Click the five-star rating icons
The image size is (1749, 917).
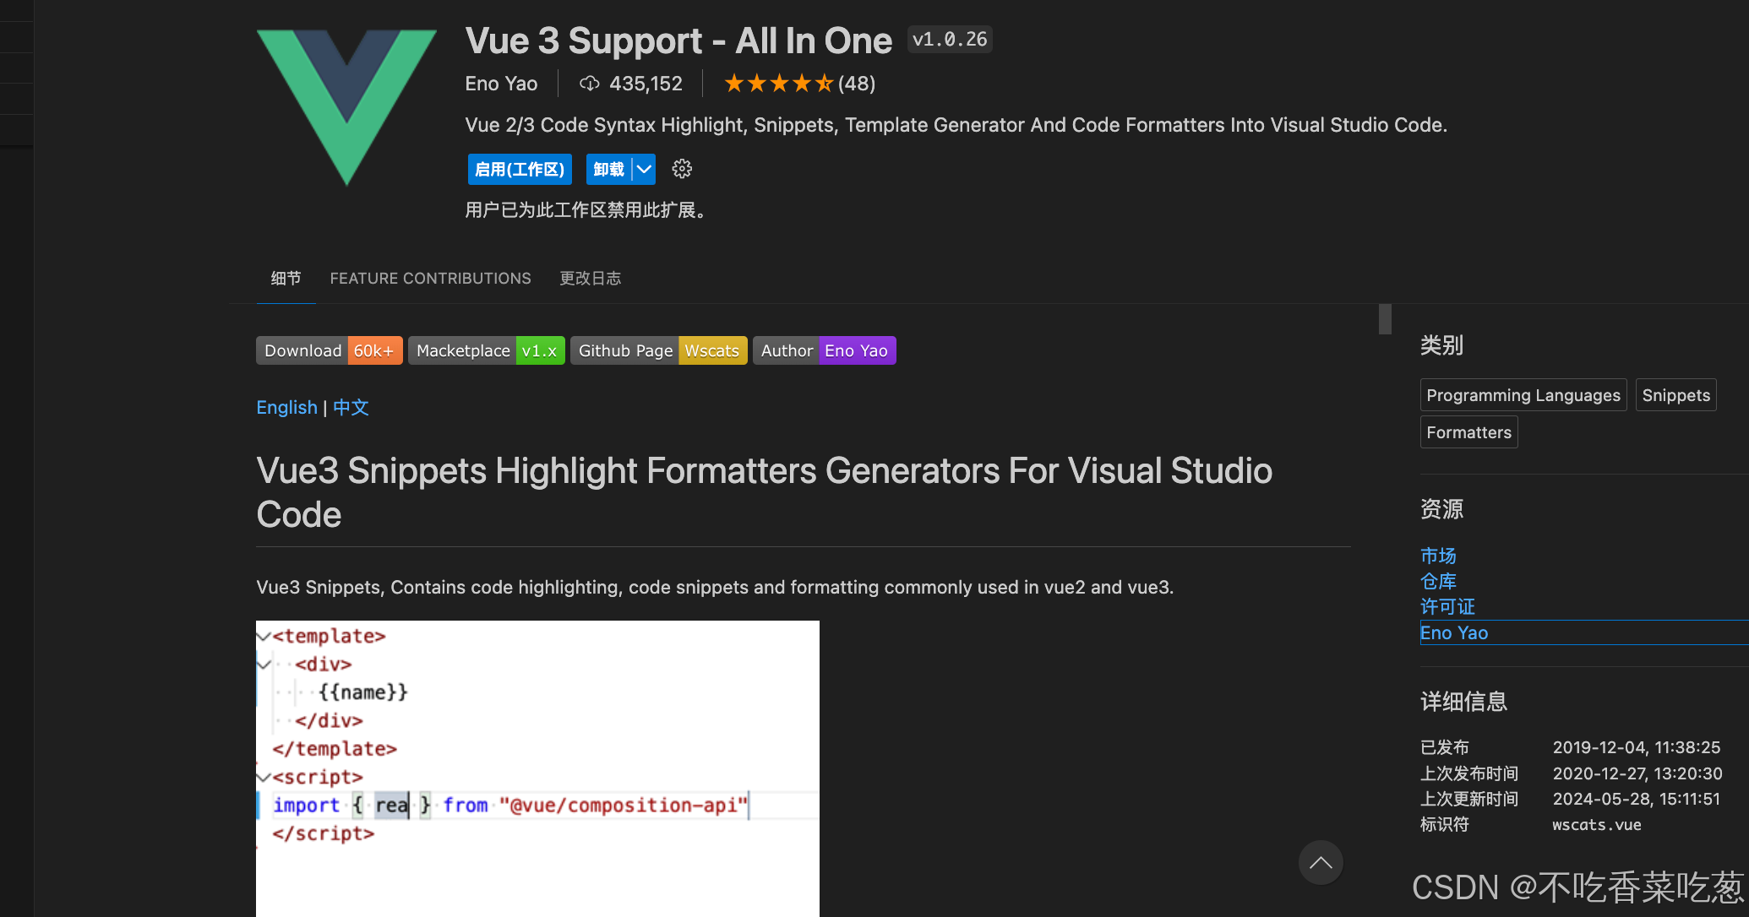click(x=778, y=84)
